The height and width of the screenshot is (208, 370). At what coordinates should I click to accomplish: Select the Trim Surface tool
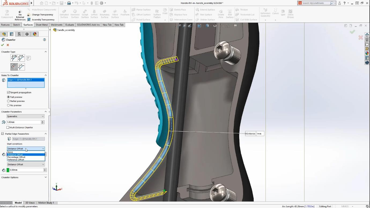[205, 15]
